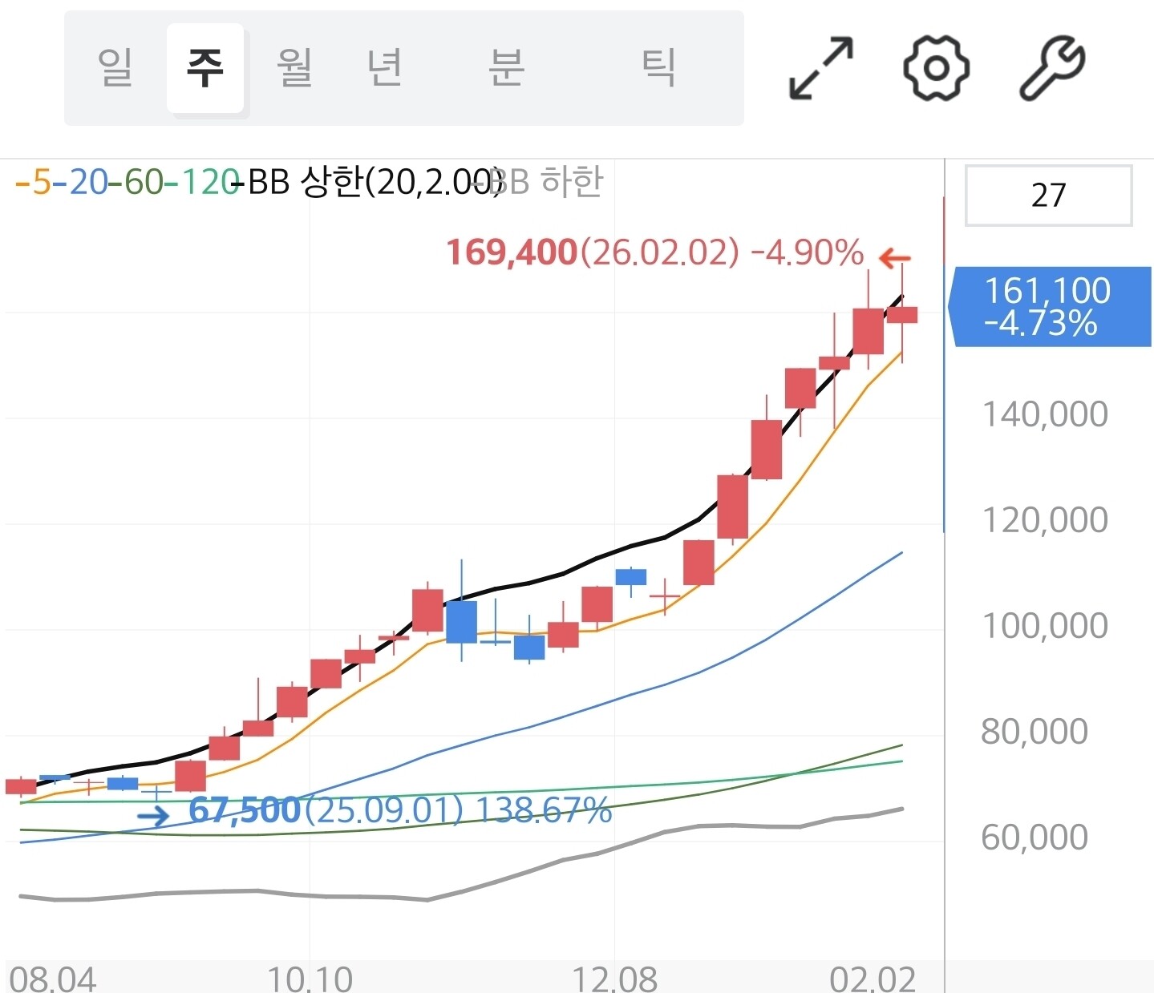Switch to the 년 (yearly) chart tab

[385, 67]
